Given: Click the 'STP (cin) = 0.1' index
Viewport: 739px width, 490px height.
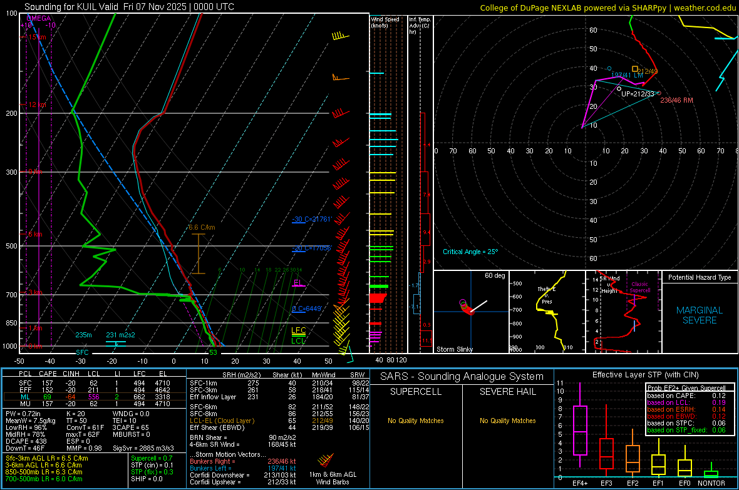Looking at the screenshot, I should (152, 465).
